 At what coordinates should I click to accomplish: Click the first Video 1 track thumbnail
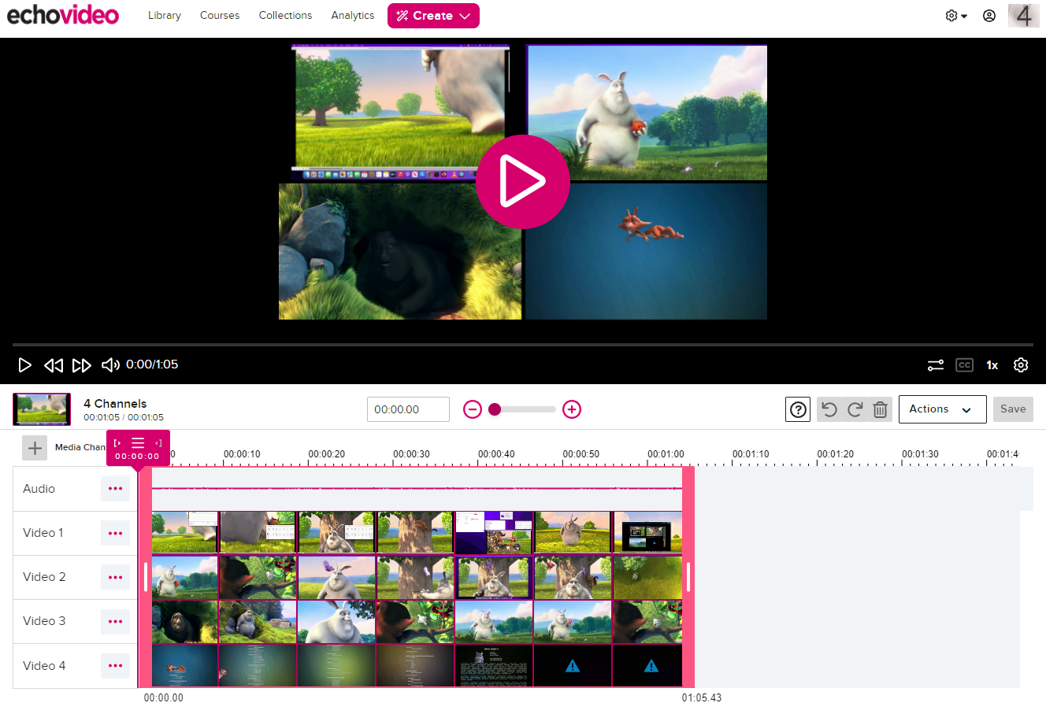point(185,533)
